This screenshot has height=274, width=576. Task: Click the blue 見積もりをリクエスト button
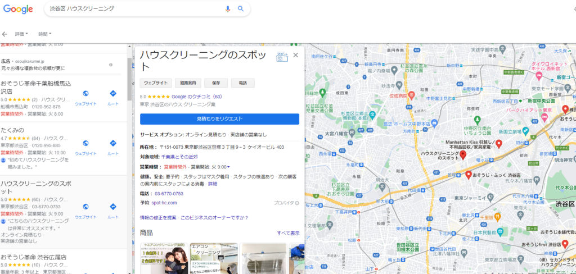(x=220, y=119)
